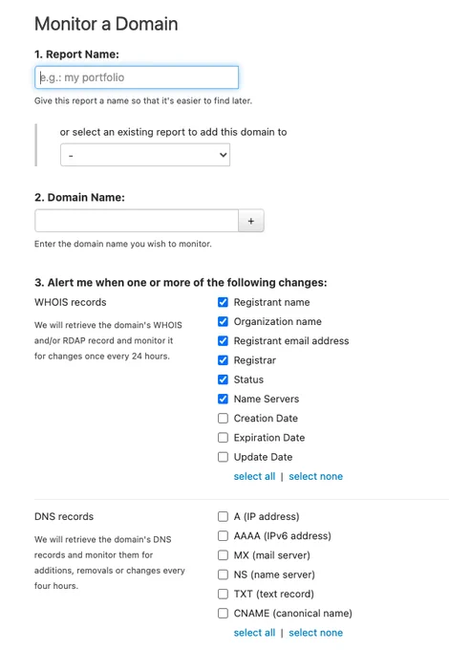Click select all under DNS records
The height and width of the screenshot is (650, 449).
(x=254, y=633)
